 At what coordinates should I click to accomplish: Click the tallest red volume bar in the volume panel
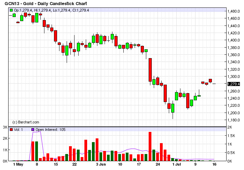150,147
